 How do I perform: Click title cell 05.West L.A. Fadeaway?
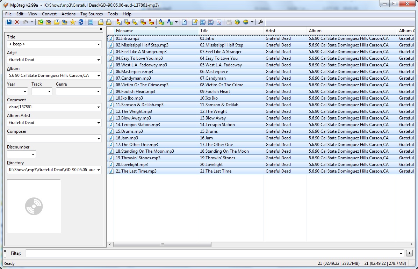click(x=221, y=65)
